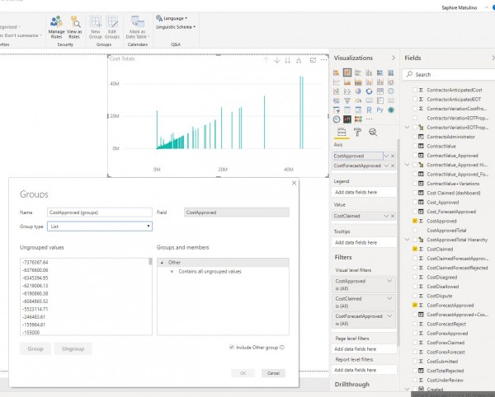
Task: Open CostForecastApproved axis field dropdown arrow
Action: (x=386, y=166)
